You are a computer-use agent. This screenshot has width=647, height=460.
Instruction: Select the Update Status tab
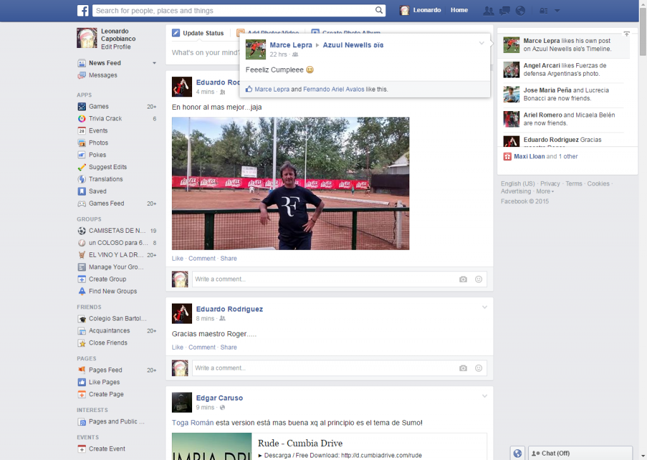click(198, 33)
